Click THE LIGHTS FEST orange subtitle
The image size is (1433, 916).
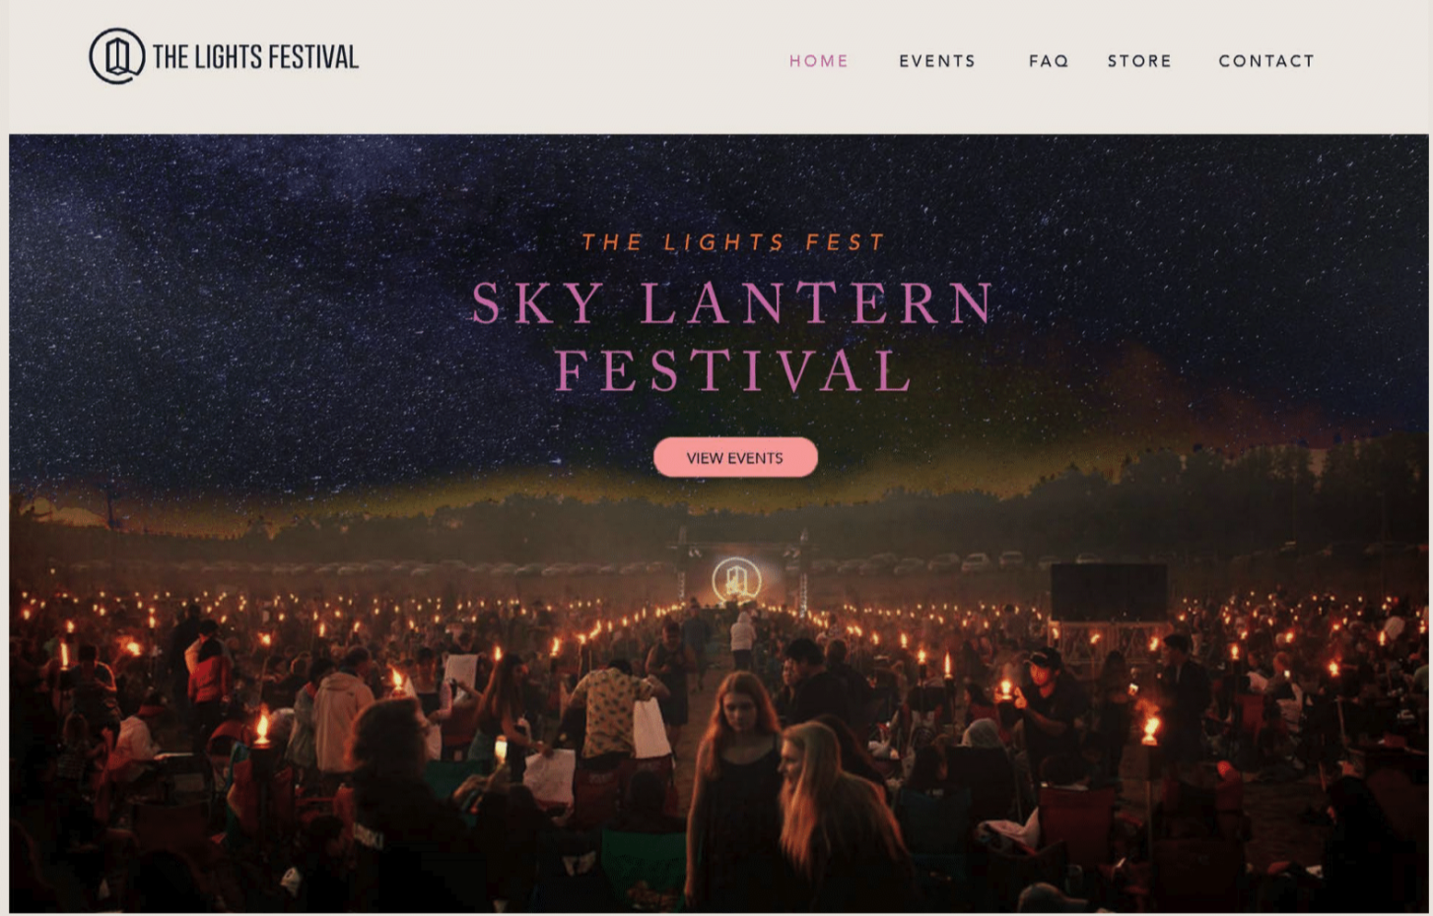click(733, 242)
